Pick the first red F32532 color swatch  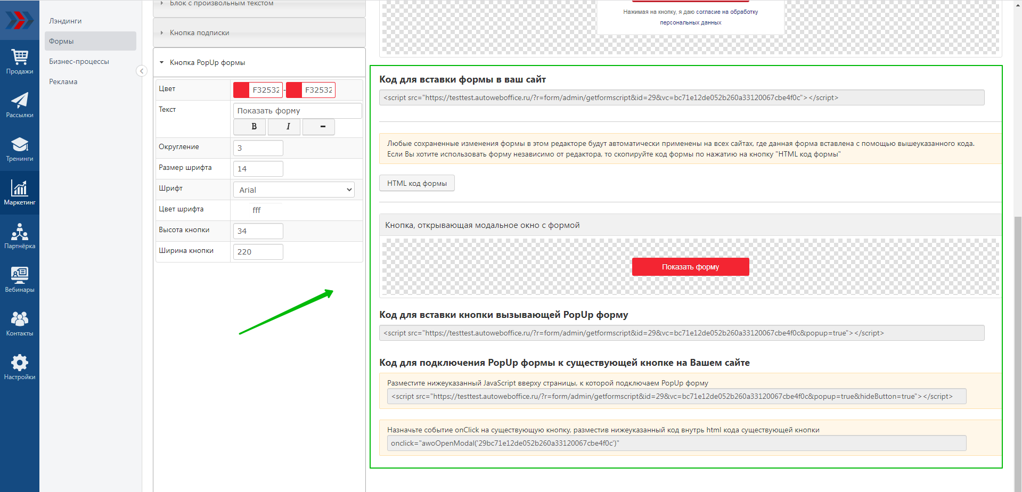point(242,90)
